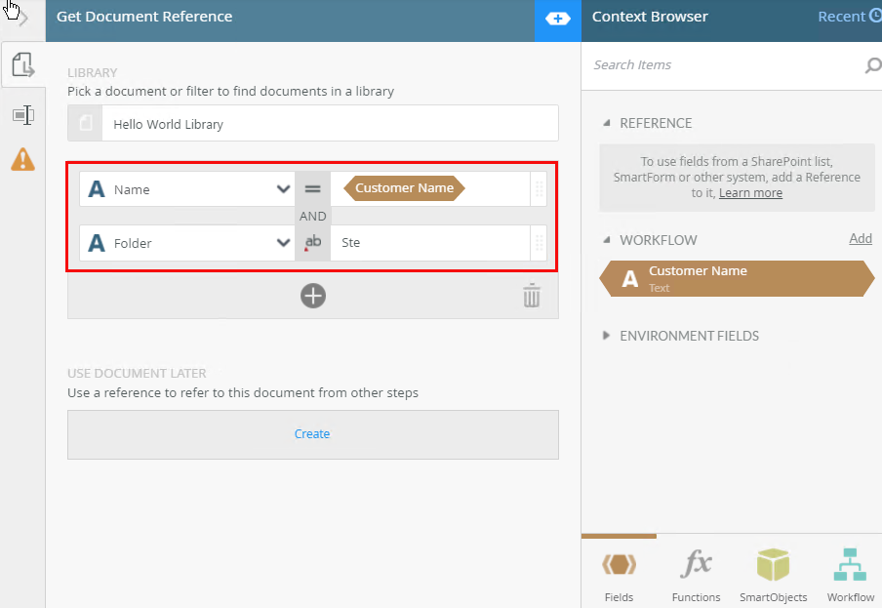The image size is (882, 608).
Task: Select the document reference side tab icon
Action: click(x=22, y=66)
